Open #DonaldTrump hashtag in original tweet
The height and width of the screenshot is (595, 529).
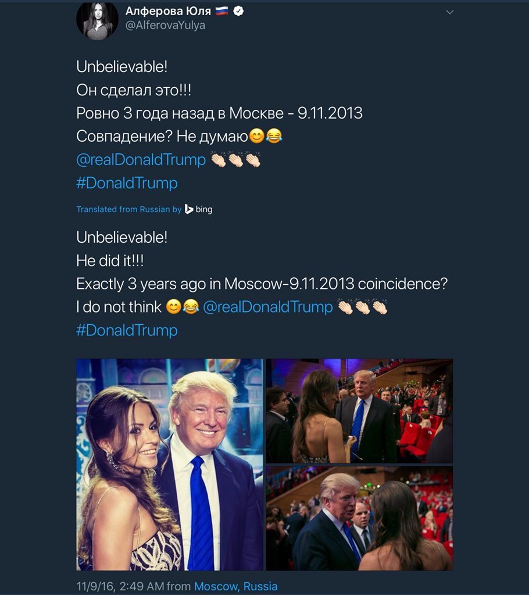[x=127, y=183]
